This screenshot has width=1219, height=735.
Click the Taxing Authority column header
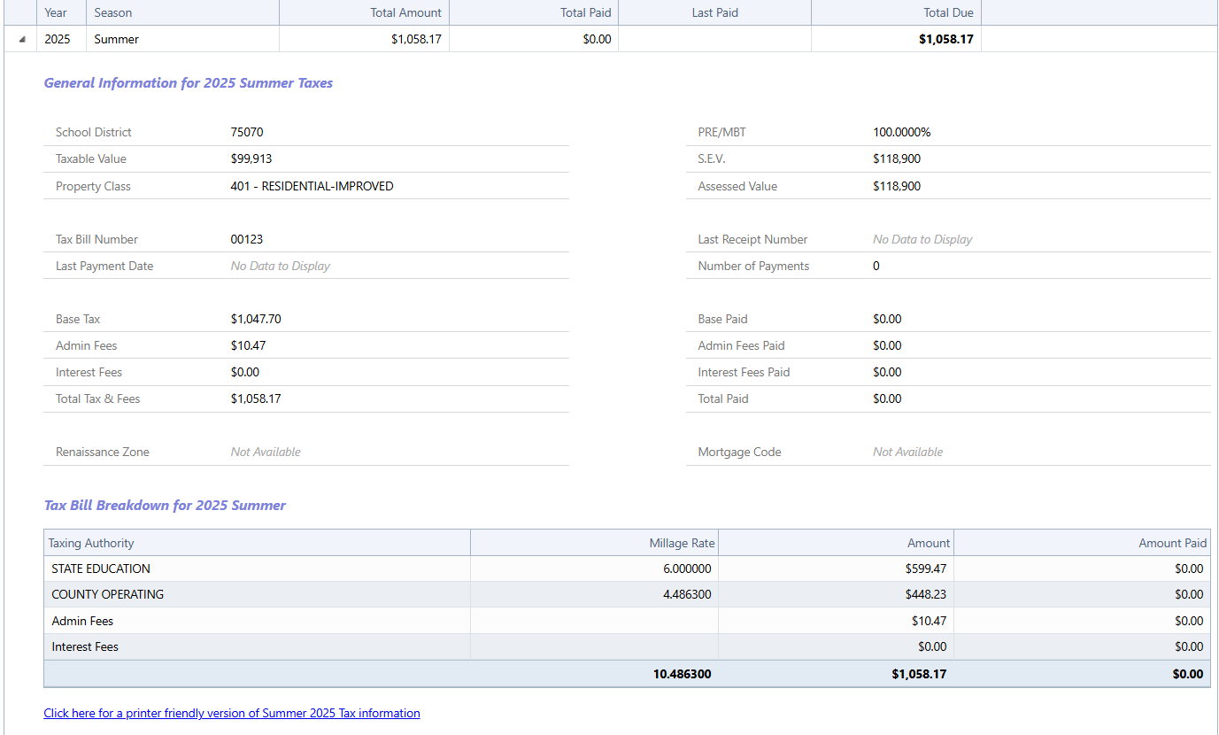(91, 543)
